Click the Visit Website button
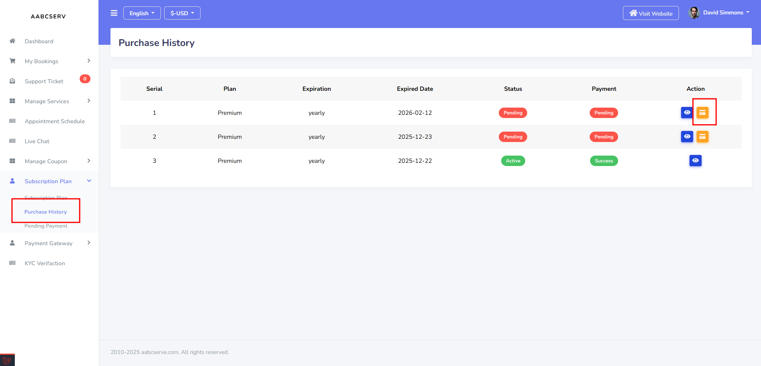761x366 pixels. (651, 13)
